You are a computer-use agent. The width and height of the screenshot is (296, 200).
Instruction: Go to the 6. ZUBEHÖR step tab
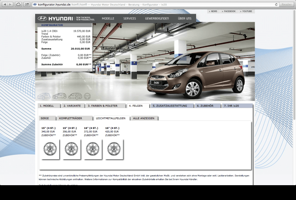click(x=208, y=106)
